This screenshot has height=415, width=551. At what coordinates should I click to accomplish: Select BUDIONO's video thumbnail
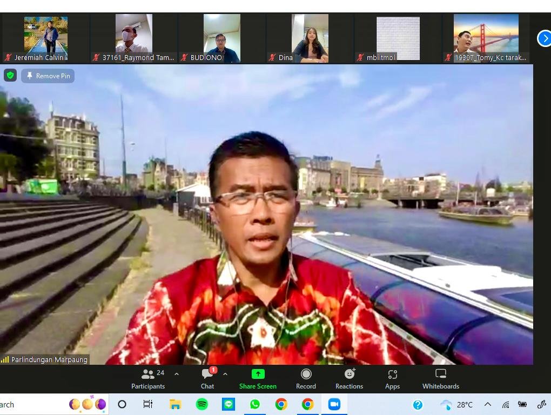pyautogui.click(x=221, y=38)
